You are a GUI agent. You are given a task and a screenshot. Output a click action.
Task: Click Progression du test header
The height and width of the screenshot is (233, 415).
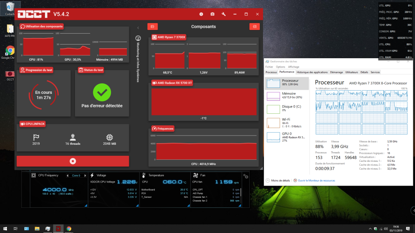(x=36, y=70)
